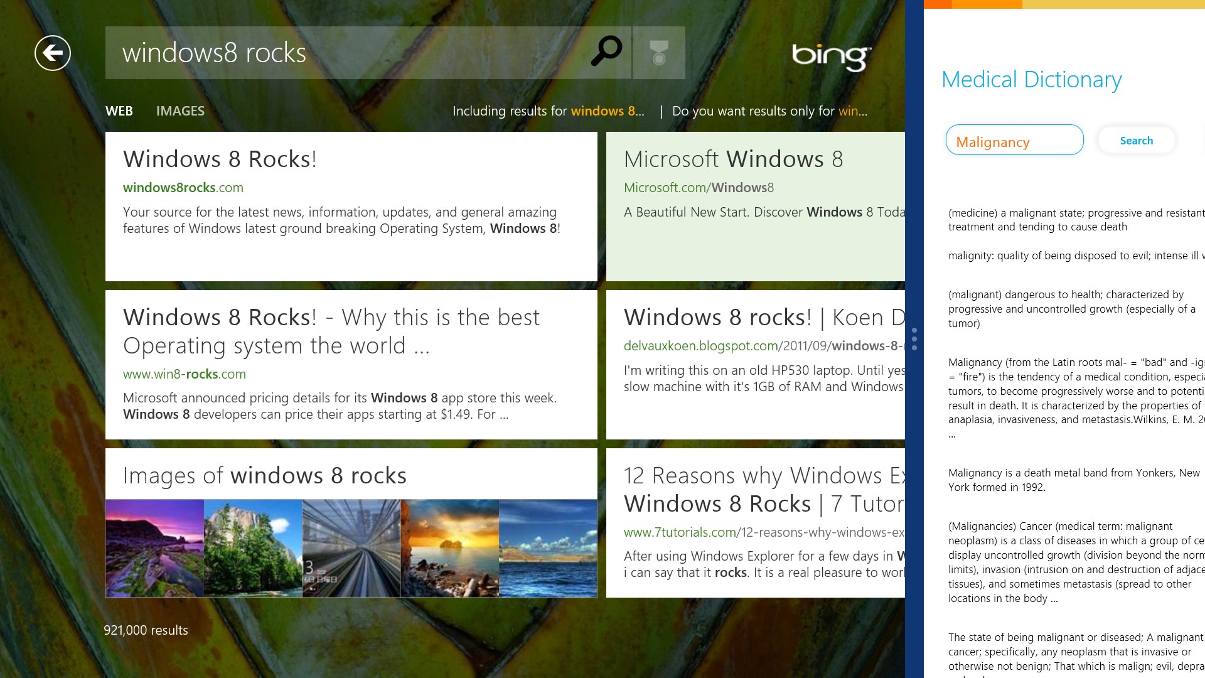Click the back arrow button
The width and height of the screenshot is (1205, 678).
pyautogui.click(x=53, y=53)
